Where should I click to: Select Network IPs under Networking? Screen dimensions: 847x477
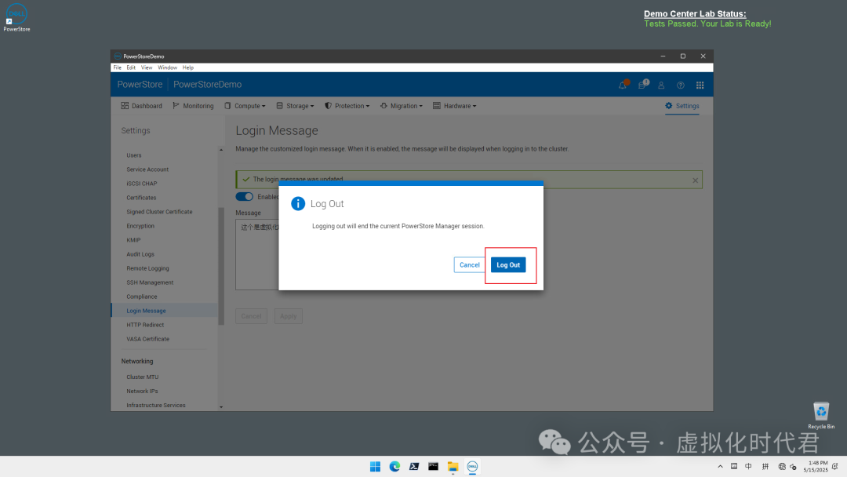[x=142, y=391]
